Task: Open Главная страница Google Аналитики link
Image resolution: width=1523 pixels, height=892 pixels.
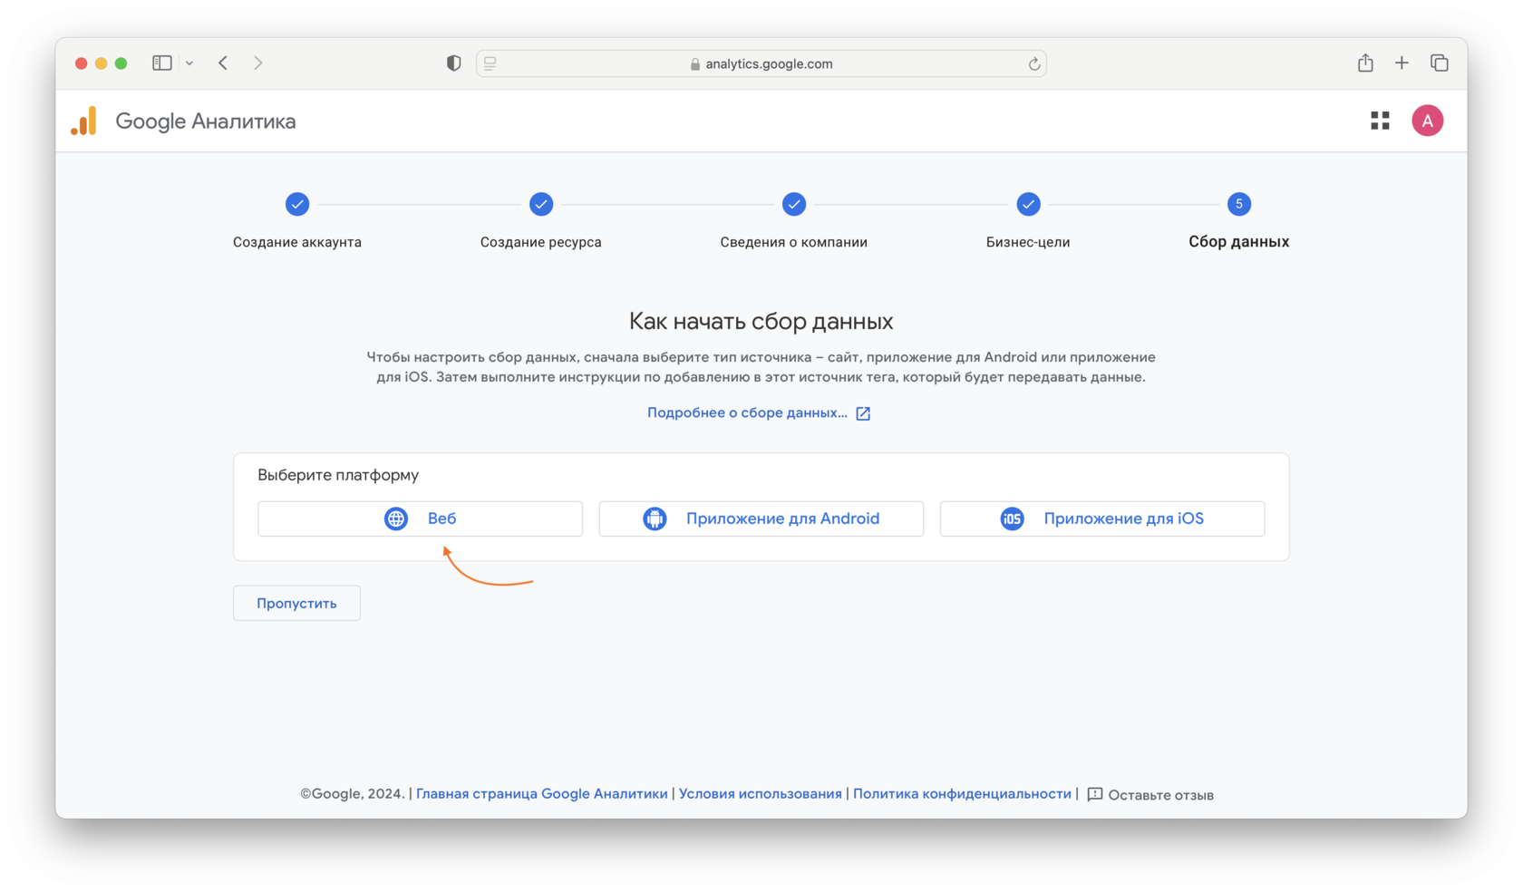Action: (x=541, y=794)
